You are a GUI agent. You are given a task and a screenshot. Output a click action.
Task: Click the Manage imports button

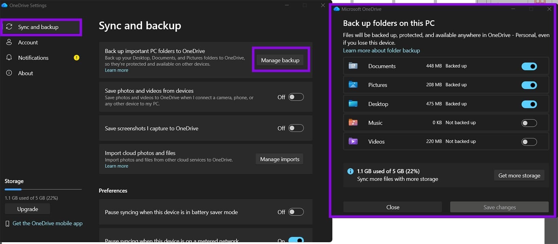(x=280, y=159)
